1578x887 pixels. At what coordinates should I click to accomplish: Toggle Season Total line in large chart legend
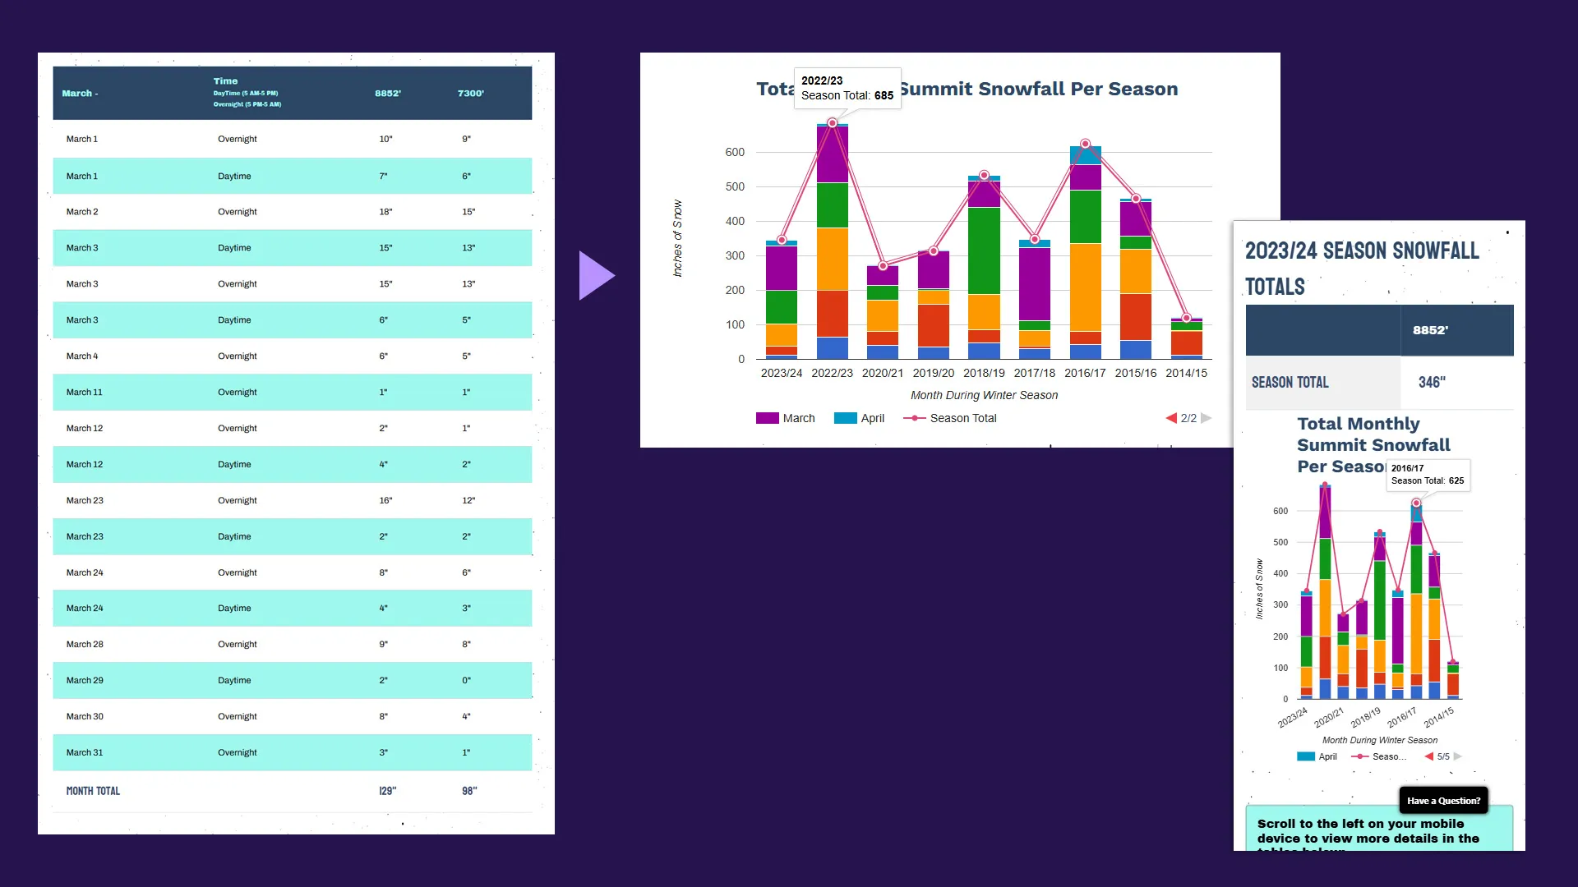click(950, 418)
